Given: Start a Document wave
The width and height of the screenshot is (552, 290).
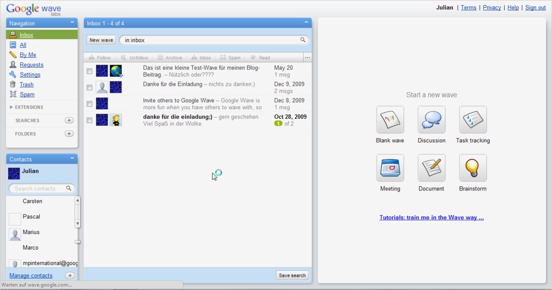Looking at the screenshot, I should [x=431, y=168].
